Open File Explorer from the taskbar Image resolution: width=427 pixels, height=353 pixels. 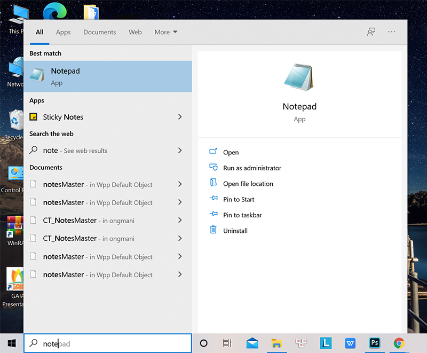pos(276,343)
